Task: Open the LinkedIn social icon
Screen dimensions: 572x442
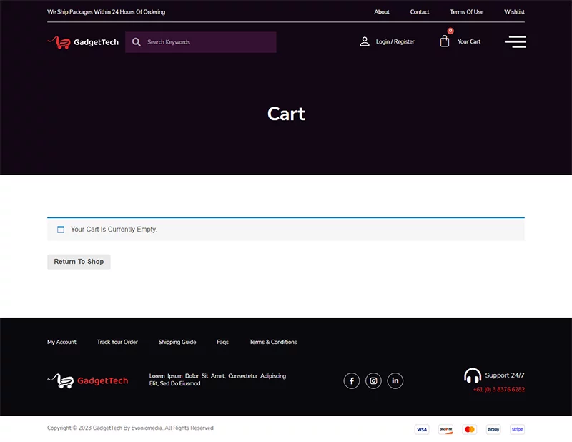Action: pos(395,380)
